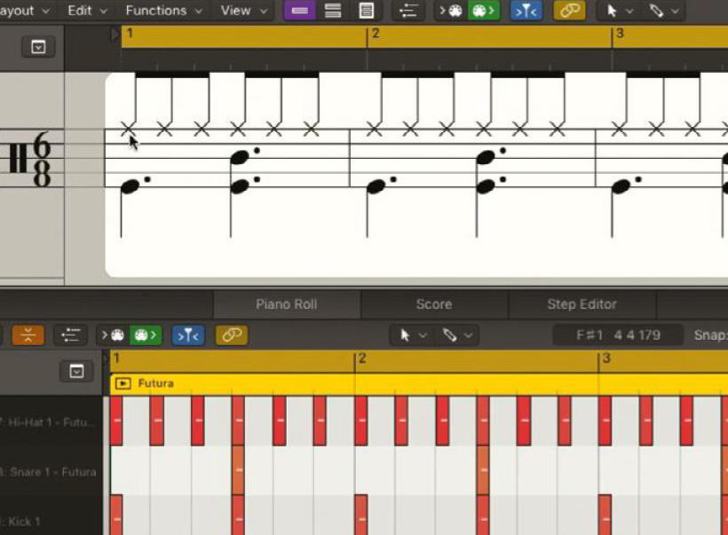Click Catch Playhead in lower editor toolbar

click(x=187, y=335)
